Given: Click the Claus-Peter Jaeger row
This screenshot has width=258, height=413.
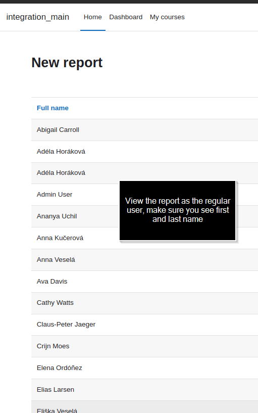Looking at the screenshot, I should coord(144,325).
